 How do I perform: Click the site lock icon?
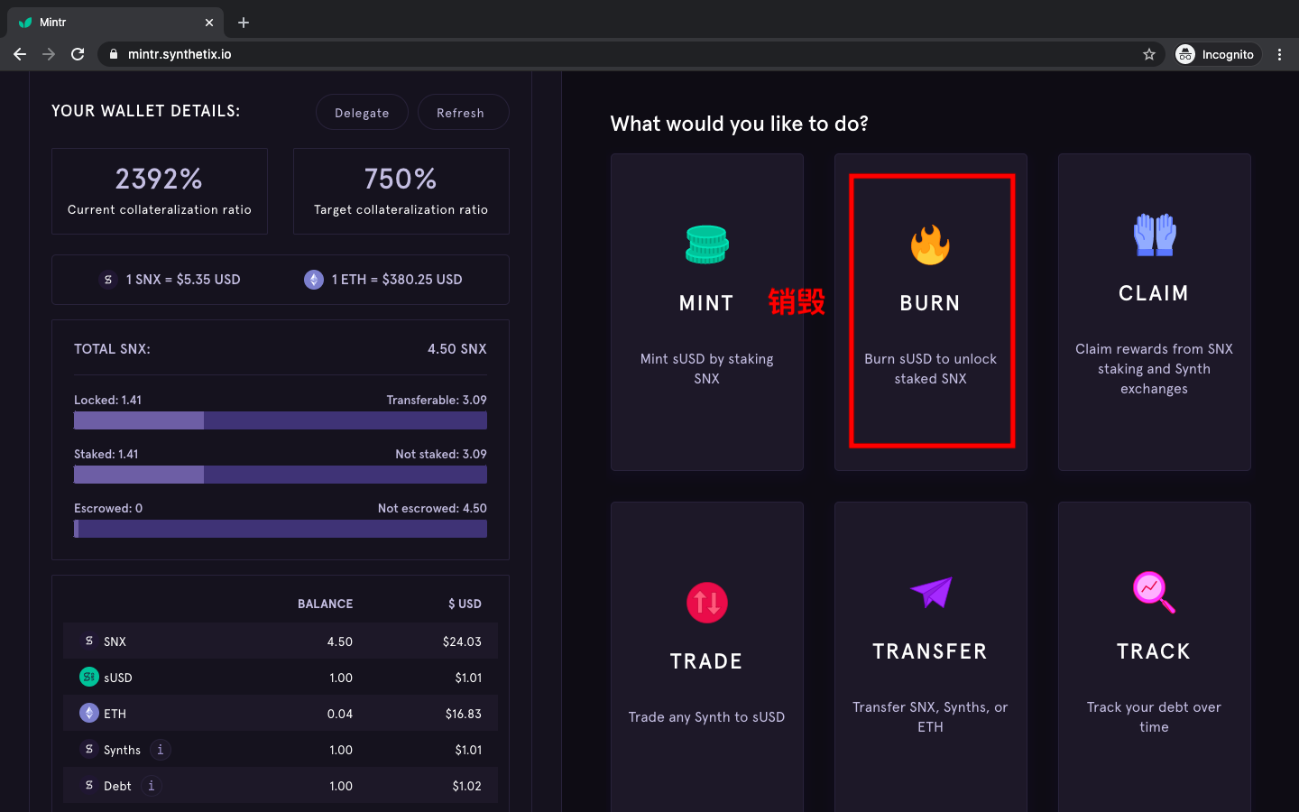(114, 54)
